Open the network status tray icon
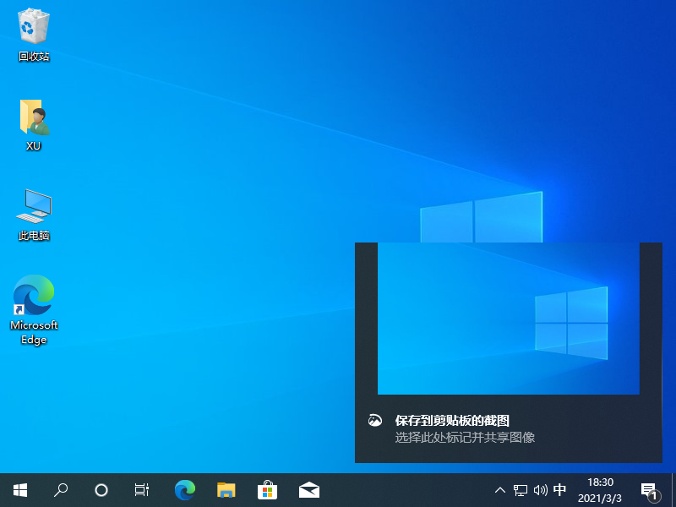The image size is (676, 507). [x=521, y=490]
